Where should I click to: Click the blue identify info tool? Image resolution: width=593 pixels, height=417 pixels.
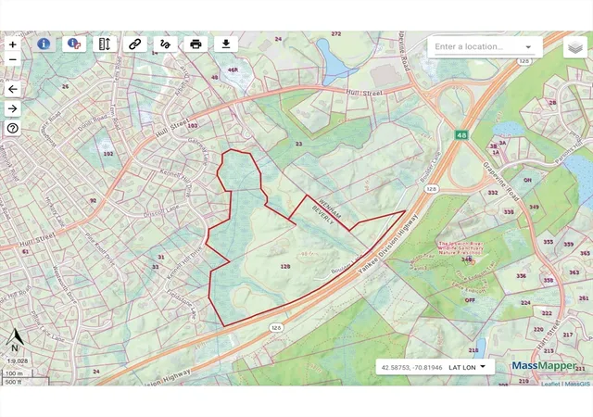pos(44,44)
